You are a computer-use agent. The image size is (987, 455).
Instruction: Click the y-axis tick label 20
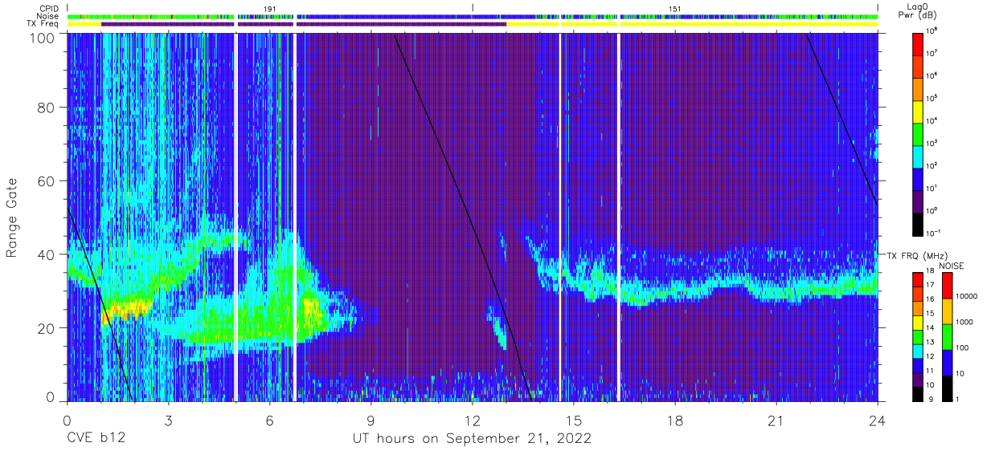pos(47,327)
